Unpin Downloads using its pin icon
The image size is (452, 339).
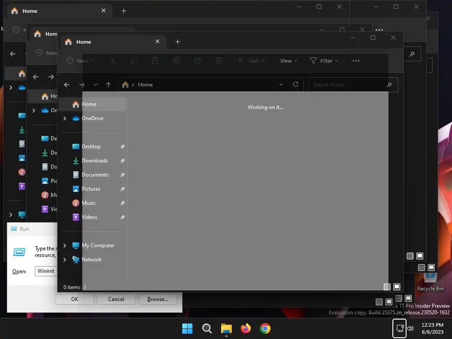(x=123, y=161)
